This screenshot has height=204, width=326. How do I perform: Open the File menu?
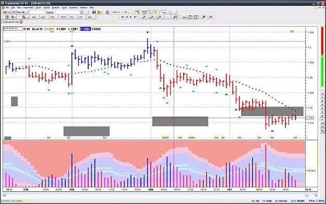pos(7,7)
